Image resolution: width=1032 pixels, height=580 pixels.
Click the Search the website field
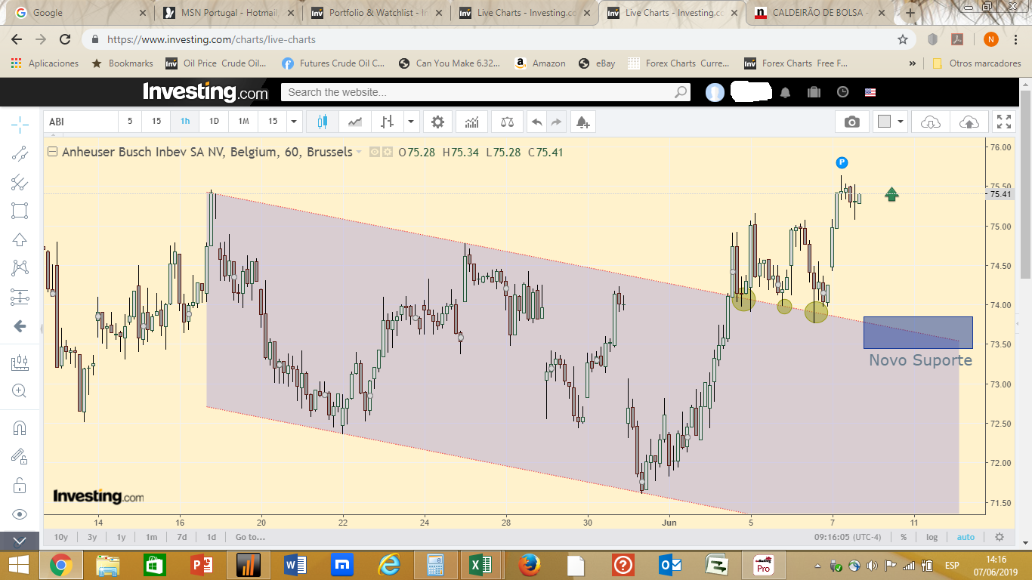pos(486,92)
